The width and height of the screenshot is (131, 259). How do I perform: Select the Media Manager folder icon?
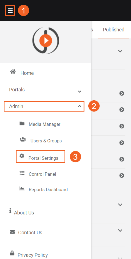[x=22, y=123]
